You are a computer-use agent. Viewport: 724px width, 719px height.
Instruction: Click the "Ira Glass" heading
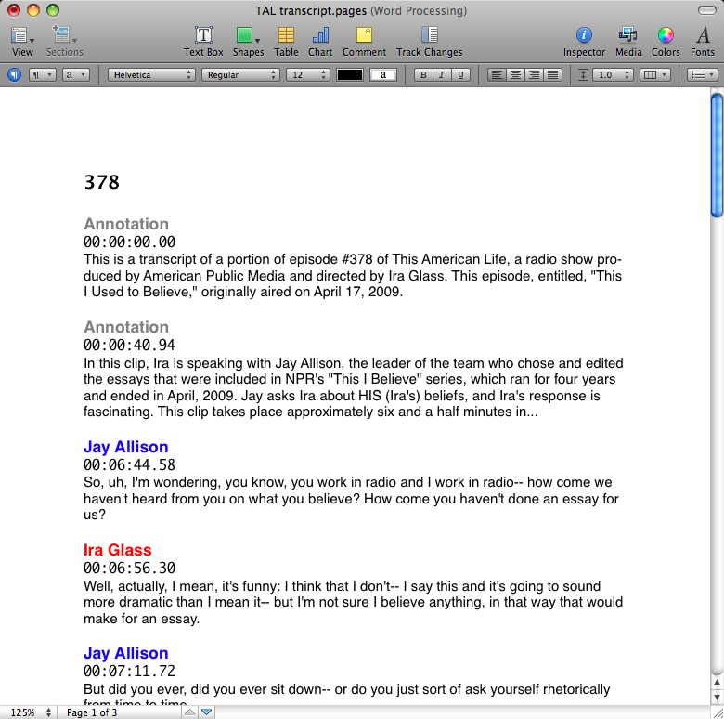117,550
